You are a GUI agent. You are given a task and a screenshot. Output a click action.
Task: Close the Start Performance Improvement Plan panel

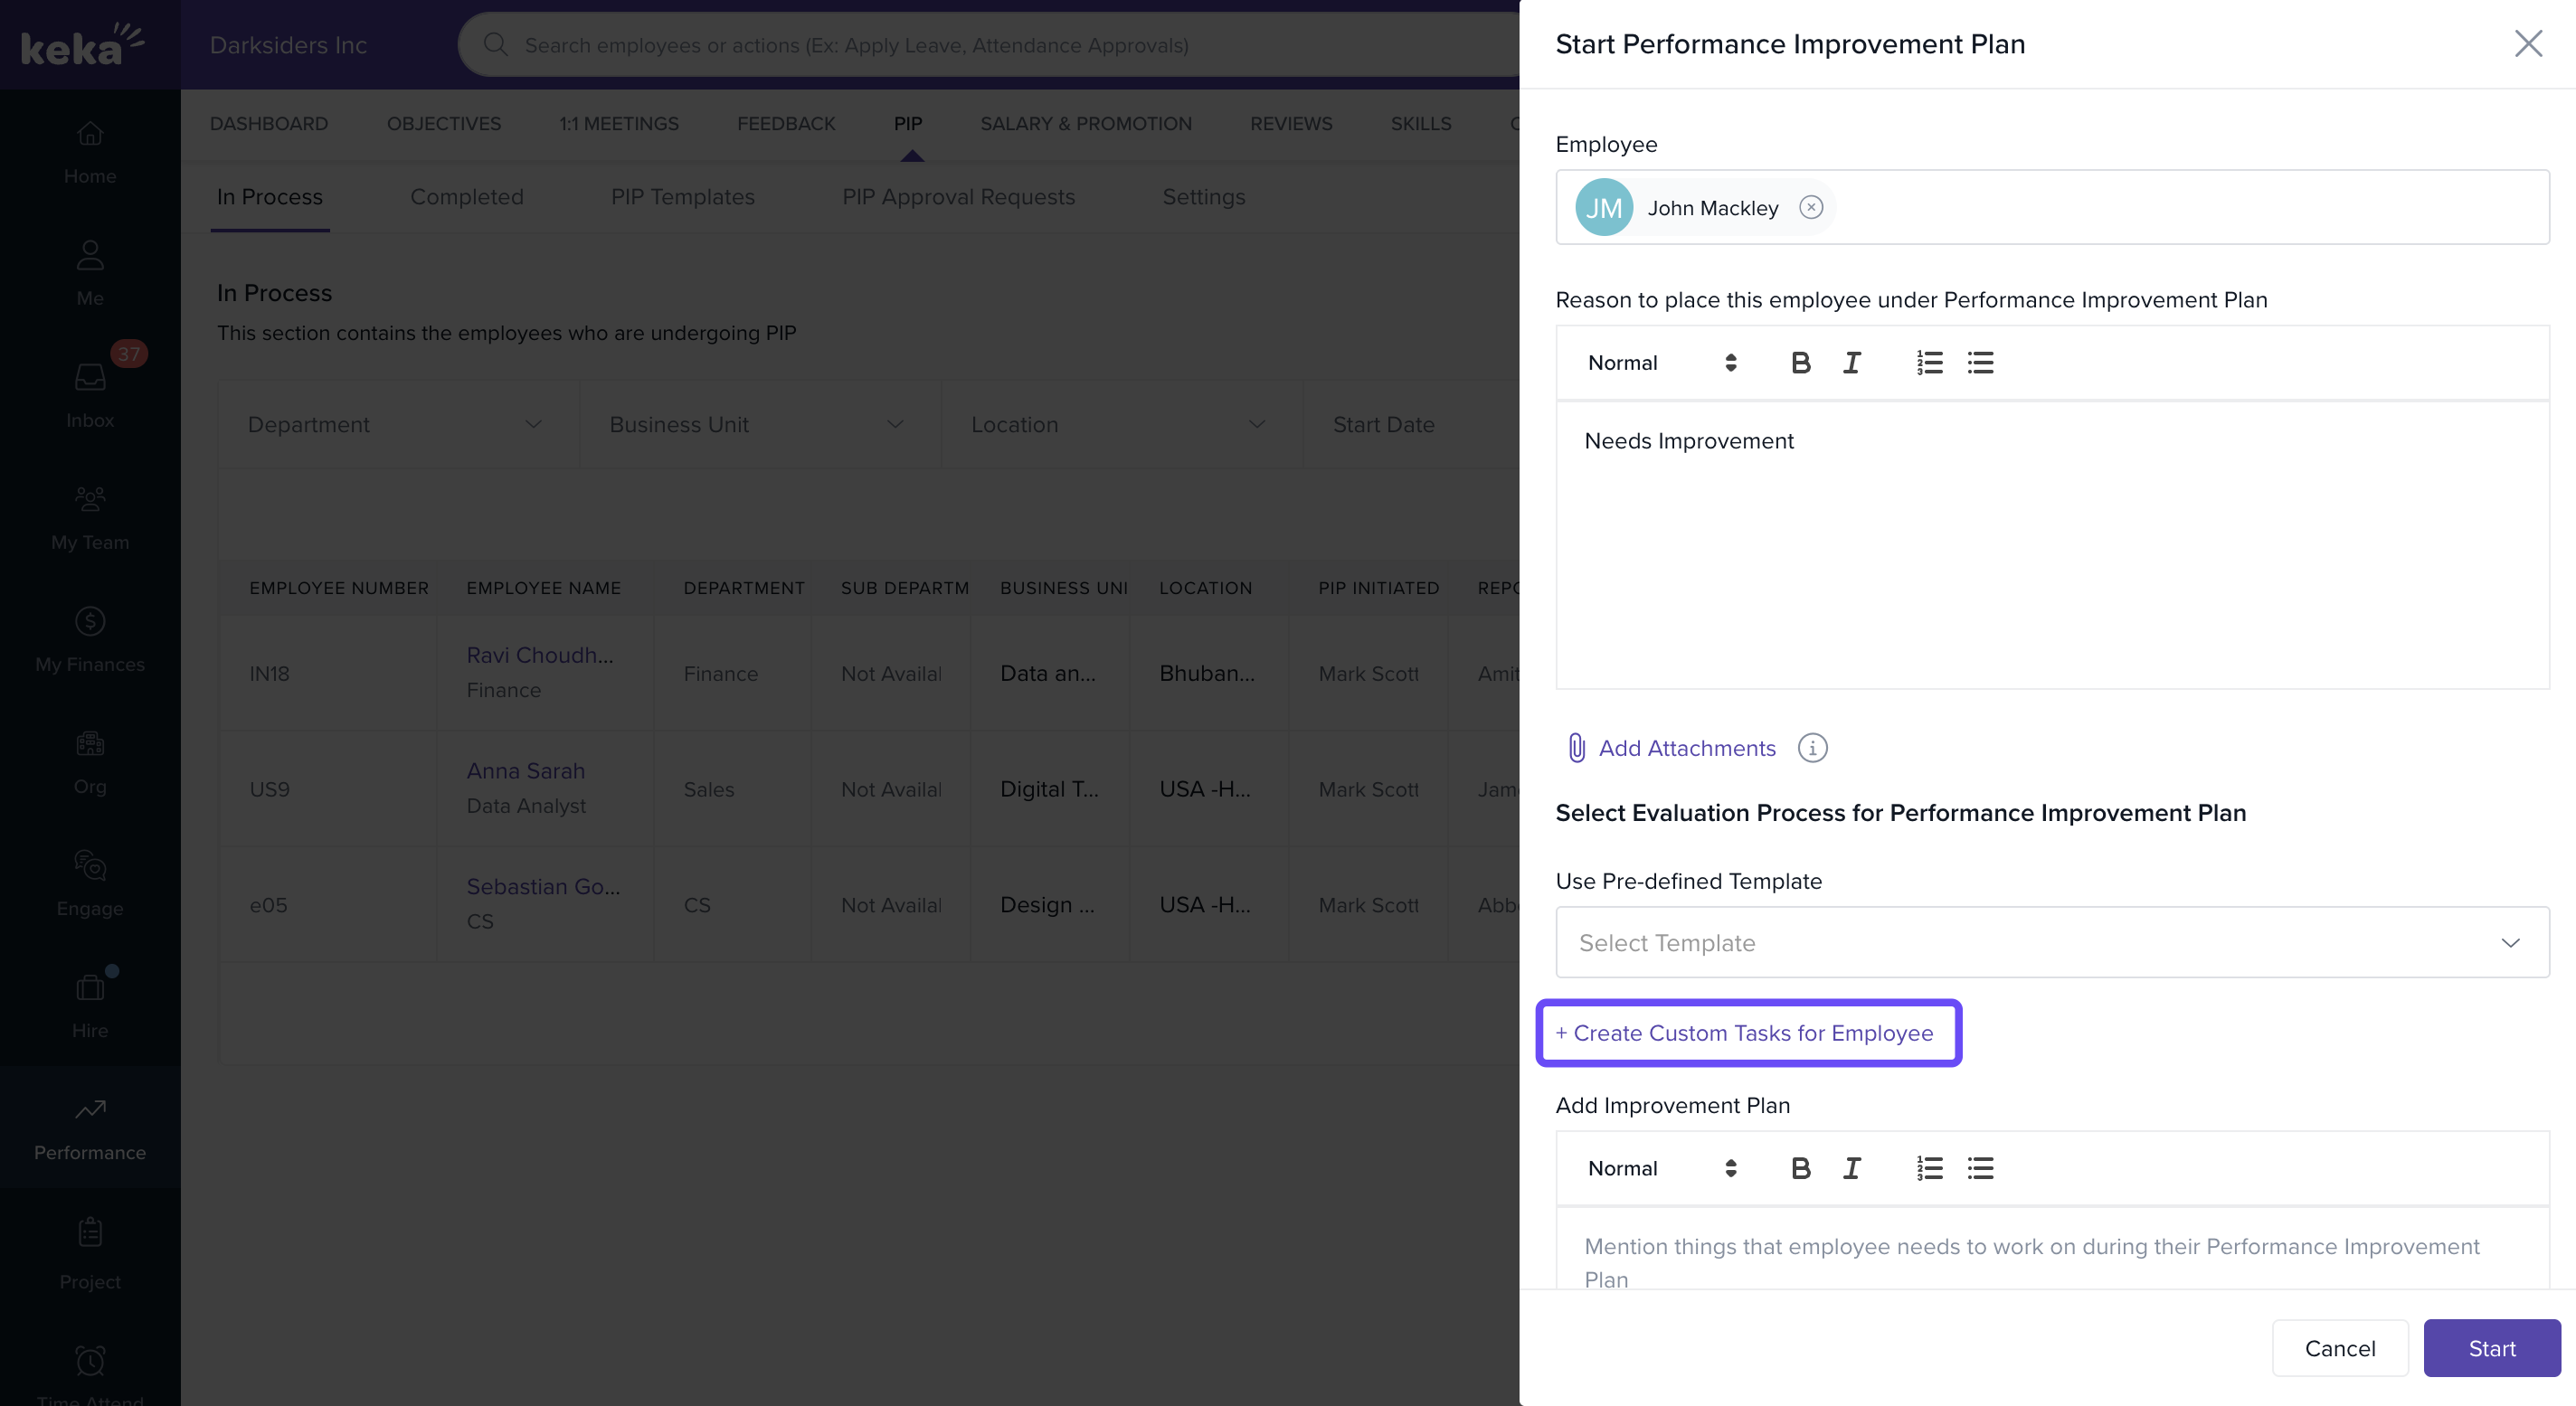(x=2528, y=44)
